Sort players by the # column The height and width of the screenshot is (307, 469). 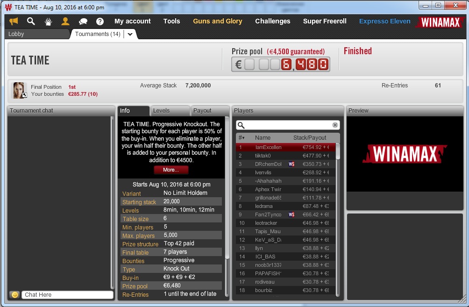[x=242, y=138]
